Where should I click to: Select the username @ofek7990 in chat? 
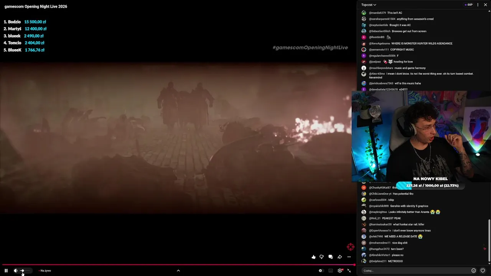[x=376, y=237]
